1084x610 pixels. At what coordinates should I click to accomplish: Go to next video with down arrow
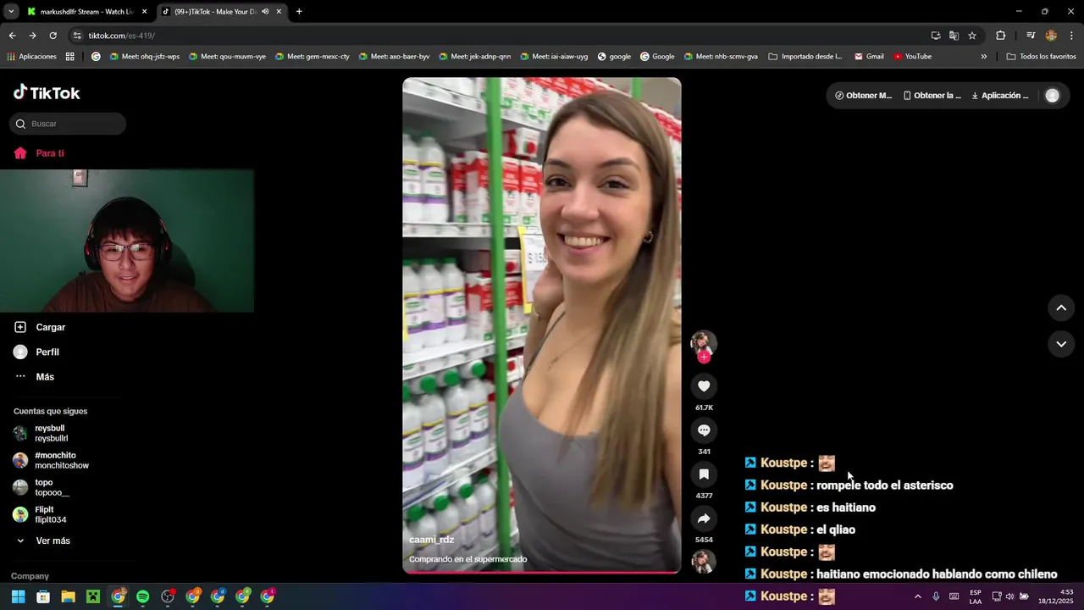[1061, 344]
